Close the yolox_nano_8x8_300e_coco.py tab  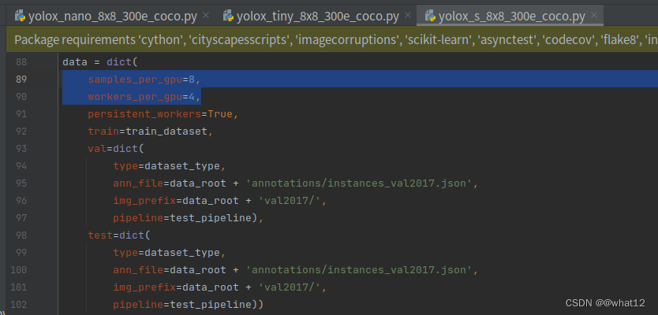[206, 16]
